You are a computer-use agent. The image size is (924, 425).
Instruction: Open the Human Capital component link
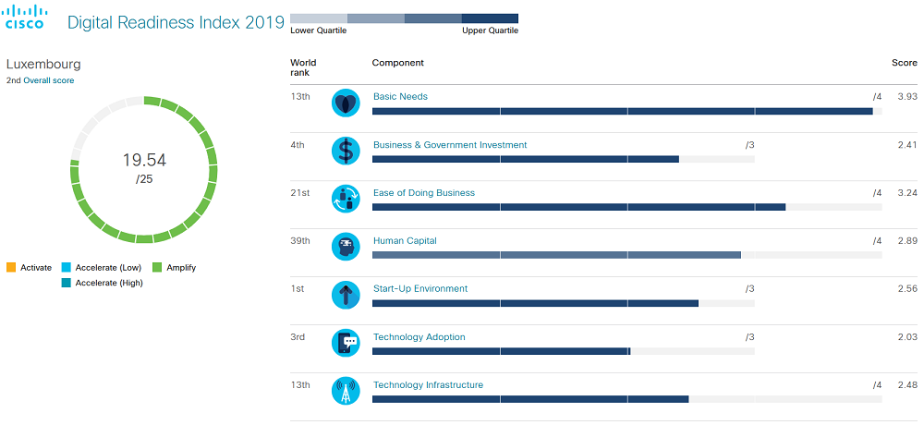[405, 240]
